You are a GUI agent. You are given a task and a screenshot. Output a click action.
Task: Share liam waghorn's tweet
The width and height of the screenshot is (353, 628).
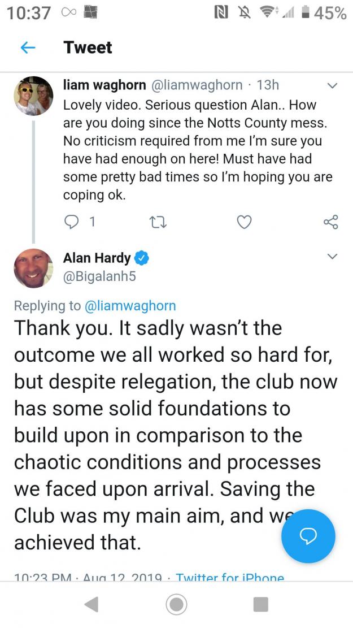point(330,222)
